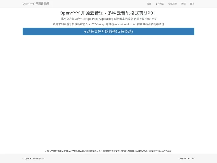Click the subtitle 此网页为单页应用(Single-Page Application) text
The height and width of the screenshot is (163, 217).
[87, 19]
